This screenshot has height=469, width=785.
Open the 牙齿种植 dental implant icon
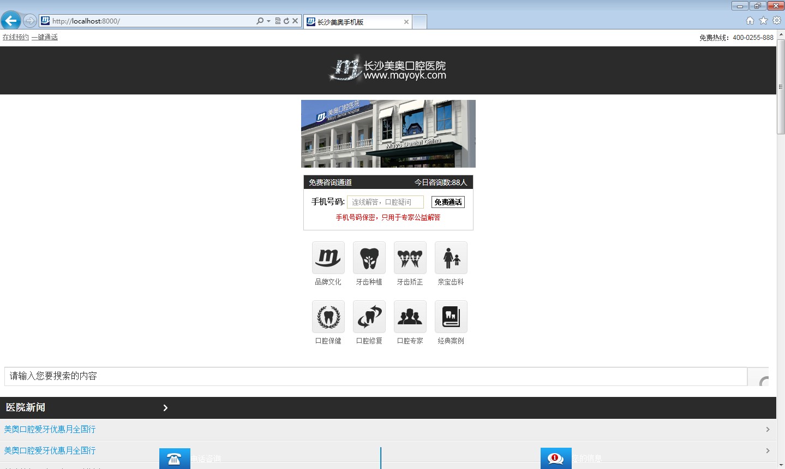coord(369,258)
